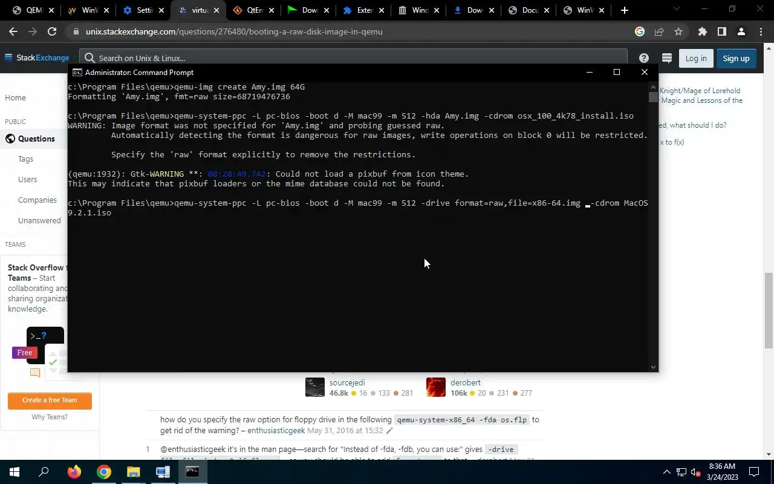774x484 pixels.
Task: Edit the comment with the pencil icon
Action: (389, 431)
